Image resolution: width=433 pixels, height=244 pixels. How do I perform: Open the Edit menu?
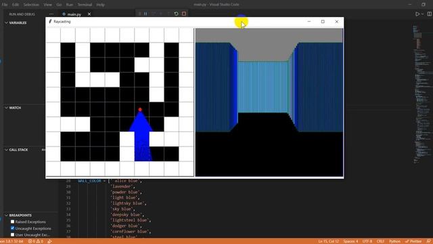(x=16, y=5)
